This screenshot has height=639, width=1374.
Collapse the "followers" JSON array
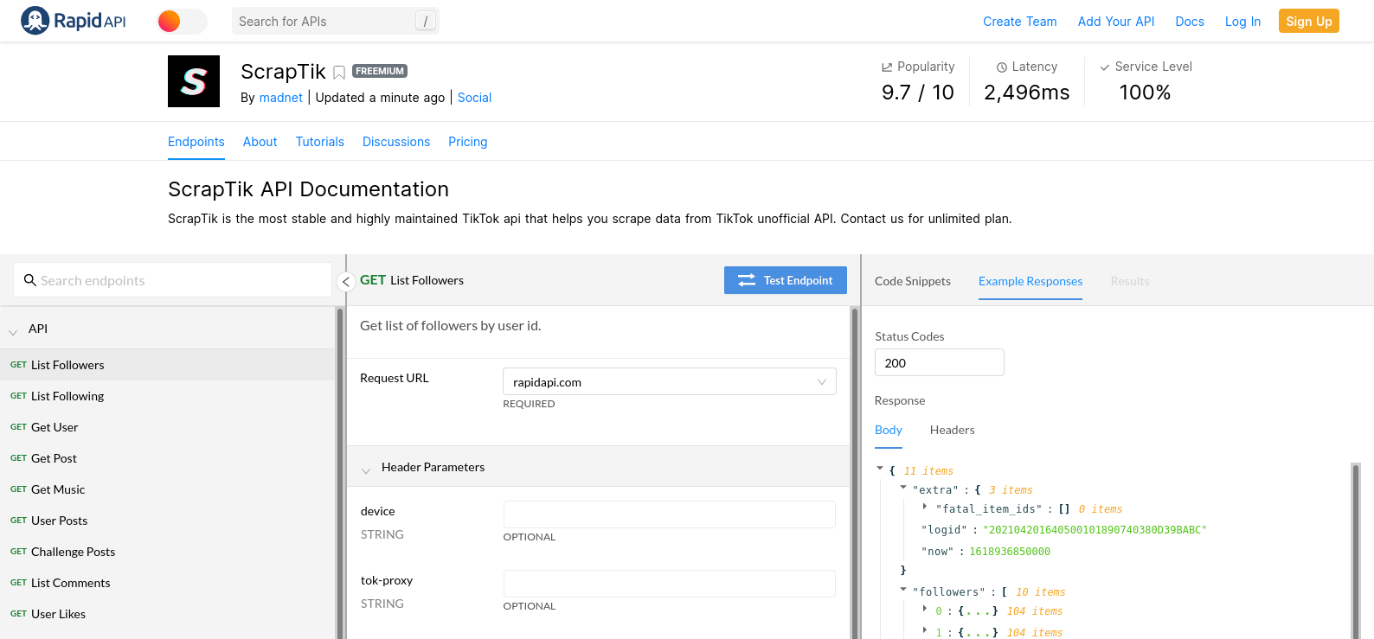903,590
